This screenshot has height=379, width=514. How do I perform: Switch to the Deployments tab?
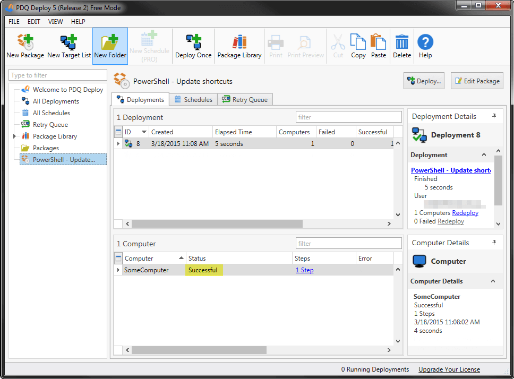pos(140,100)
